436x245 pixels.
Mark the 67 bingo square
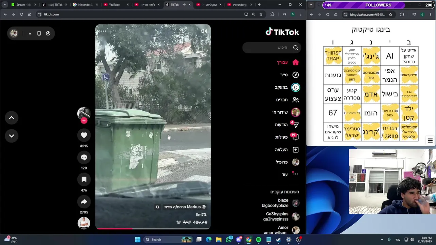333,113
